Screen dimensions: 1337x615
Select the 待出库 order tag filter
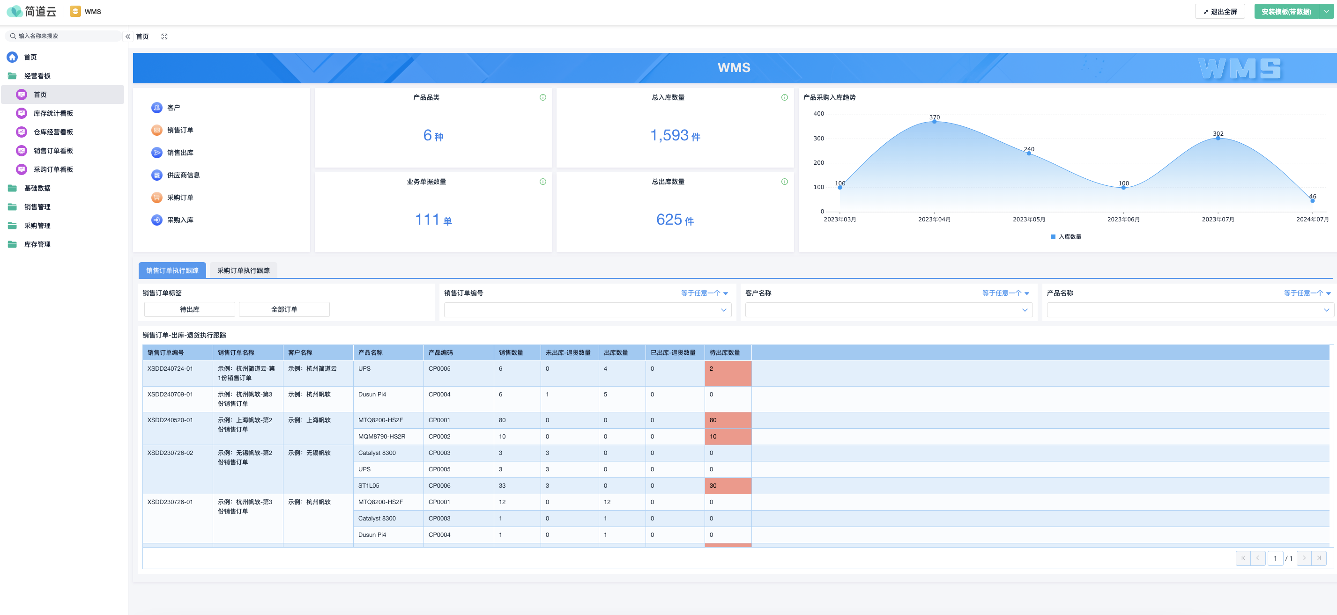pyautogui.click(x=189, y=309)
